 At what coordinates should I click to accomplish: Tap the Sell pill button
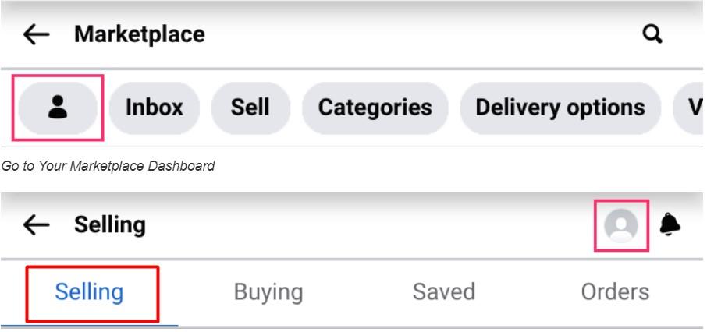pyautogui.click(x=250, y=108)
